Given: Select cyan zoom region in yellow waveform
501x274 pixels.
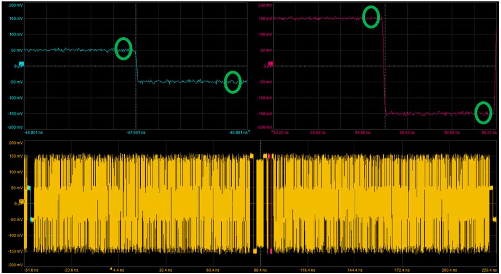Looking at the screenshot, I should pyautogui.click(x=31, y=203).
